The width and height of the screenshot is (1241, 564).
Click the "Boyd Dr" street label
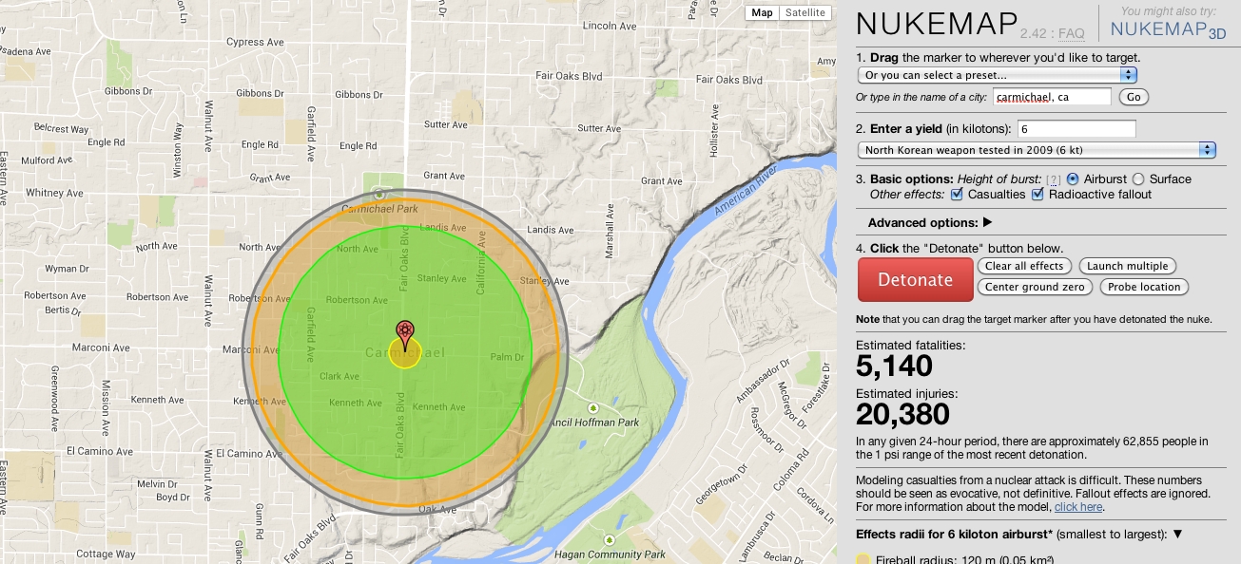[x=173, y=497]
